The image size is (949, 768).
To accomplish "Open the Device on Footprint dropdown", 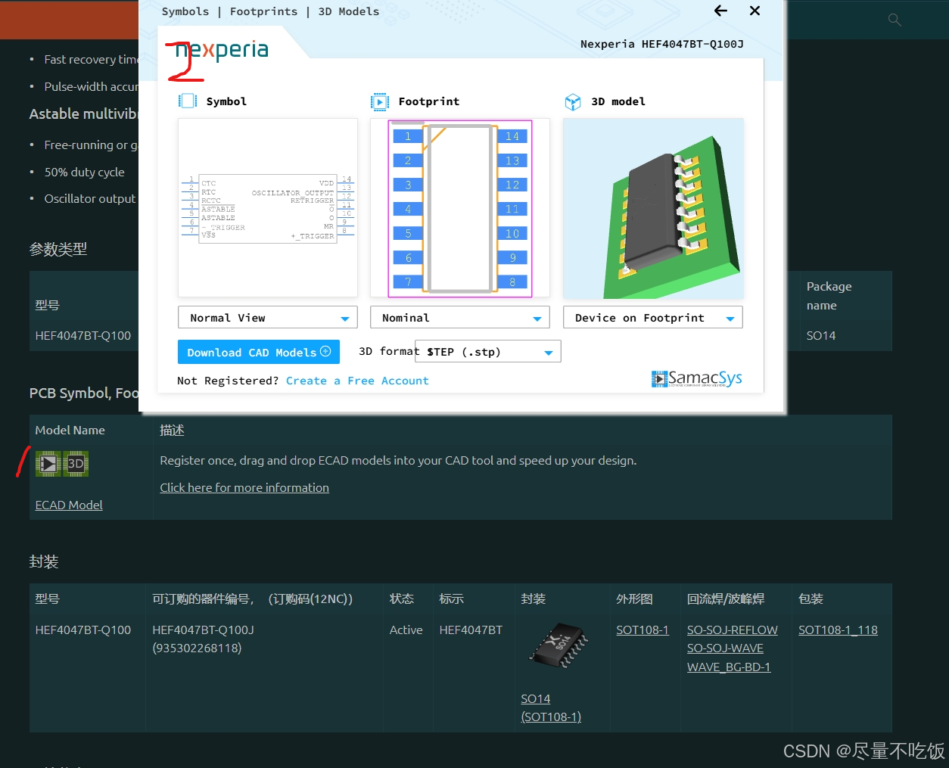I will (653, 317).
